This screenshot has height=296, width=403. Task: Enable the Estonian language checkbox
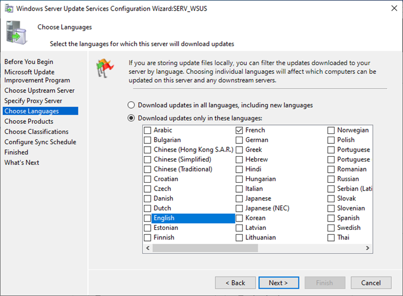(147, 228)
